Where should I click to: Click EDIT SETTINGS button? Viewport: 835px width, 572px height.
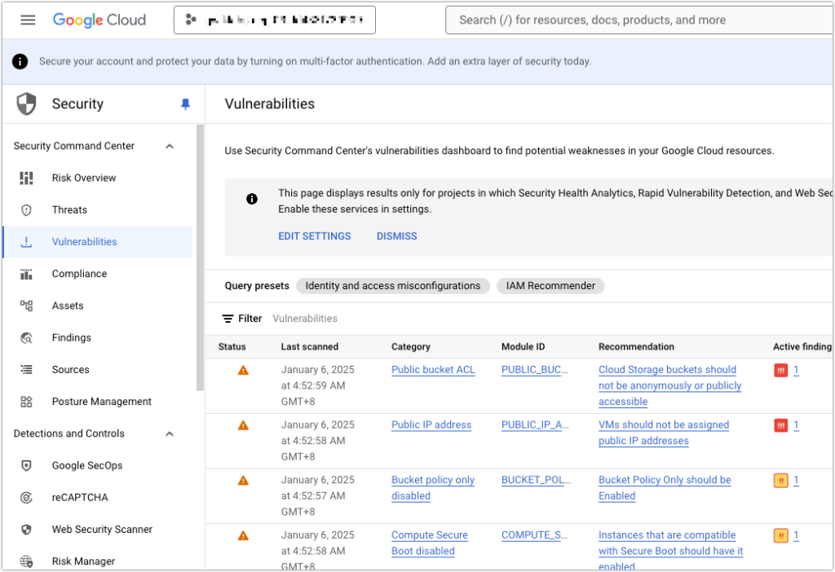315,236
